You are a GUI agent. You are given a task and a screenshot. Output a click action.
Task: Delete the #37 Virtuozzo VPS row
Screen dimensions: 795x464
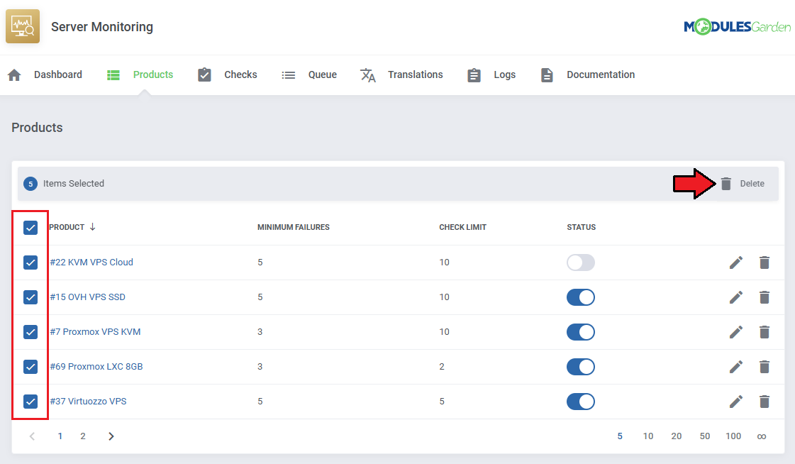[765, 402]
